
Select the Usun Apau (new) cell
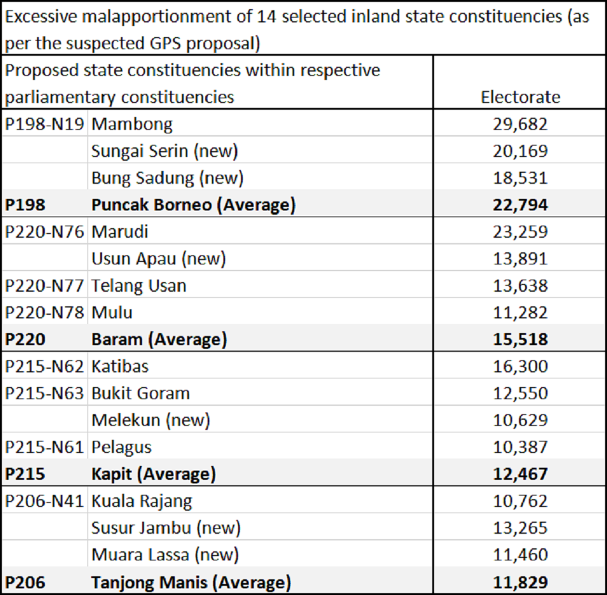click(158, 259)
